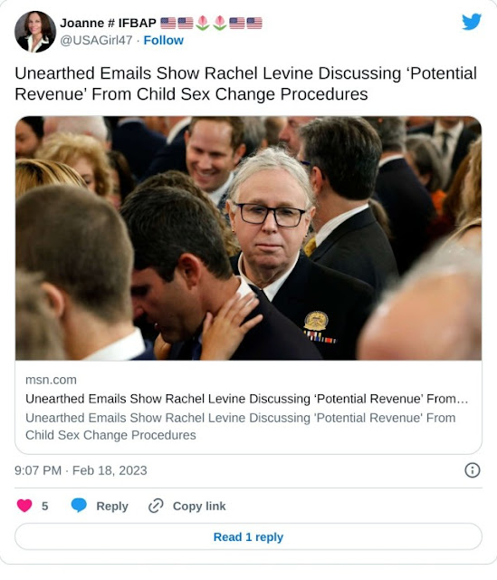
Task: Open Joanne's profile avatar picture
Action: (x=34, y=32)
